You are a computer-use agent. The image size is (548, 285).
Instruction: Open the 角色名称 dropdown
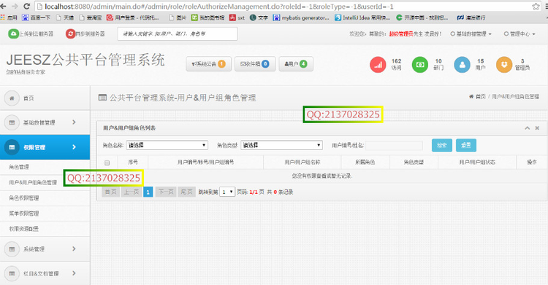(x=167, y=145)
